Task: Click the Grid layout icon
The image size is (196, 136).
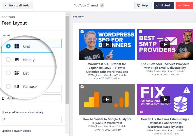Action: [17, 46]
